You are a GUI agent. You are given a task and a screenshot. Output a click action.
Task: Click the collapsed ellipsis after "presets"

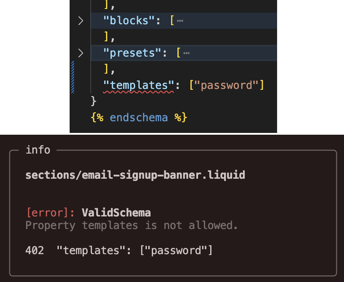coord(186,53)
